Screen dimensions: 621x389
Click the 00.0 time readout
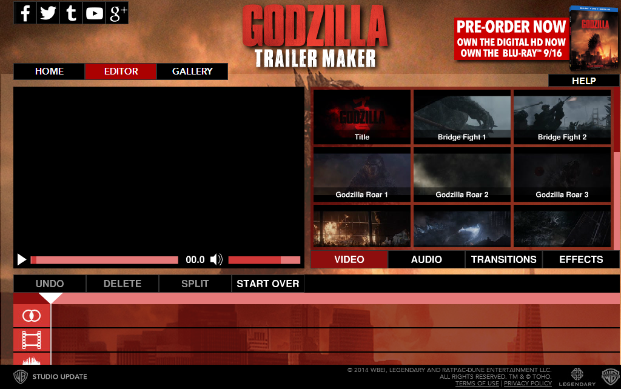coord(195,260)
